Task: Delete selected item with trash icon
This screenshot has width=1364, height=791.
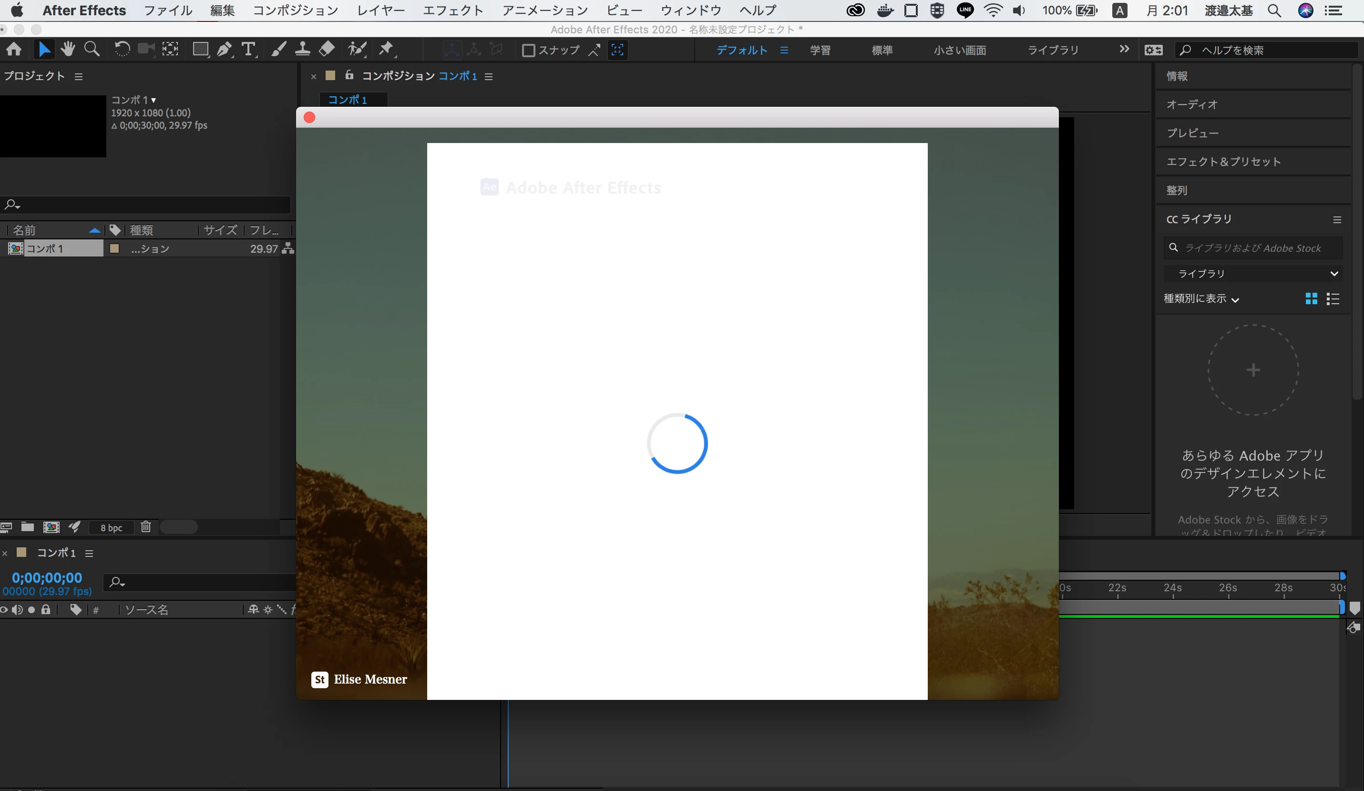Action: (145, 527)
